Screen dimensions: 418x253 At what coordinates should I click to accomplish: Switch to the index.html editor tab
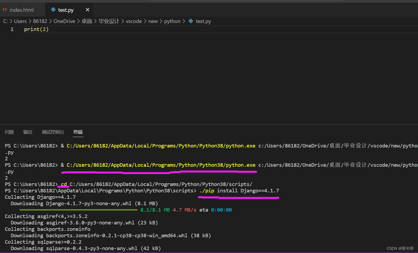pyautogui.click(x=22, y=10)
